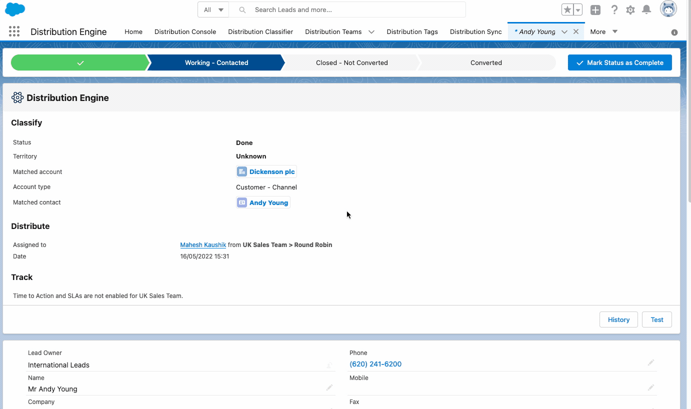Screen dimensions: 691x409
Task: Switch to the Distribution Classifier tab
Action: tap(260, 31)
